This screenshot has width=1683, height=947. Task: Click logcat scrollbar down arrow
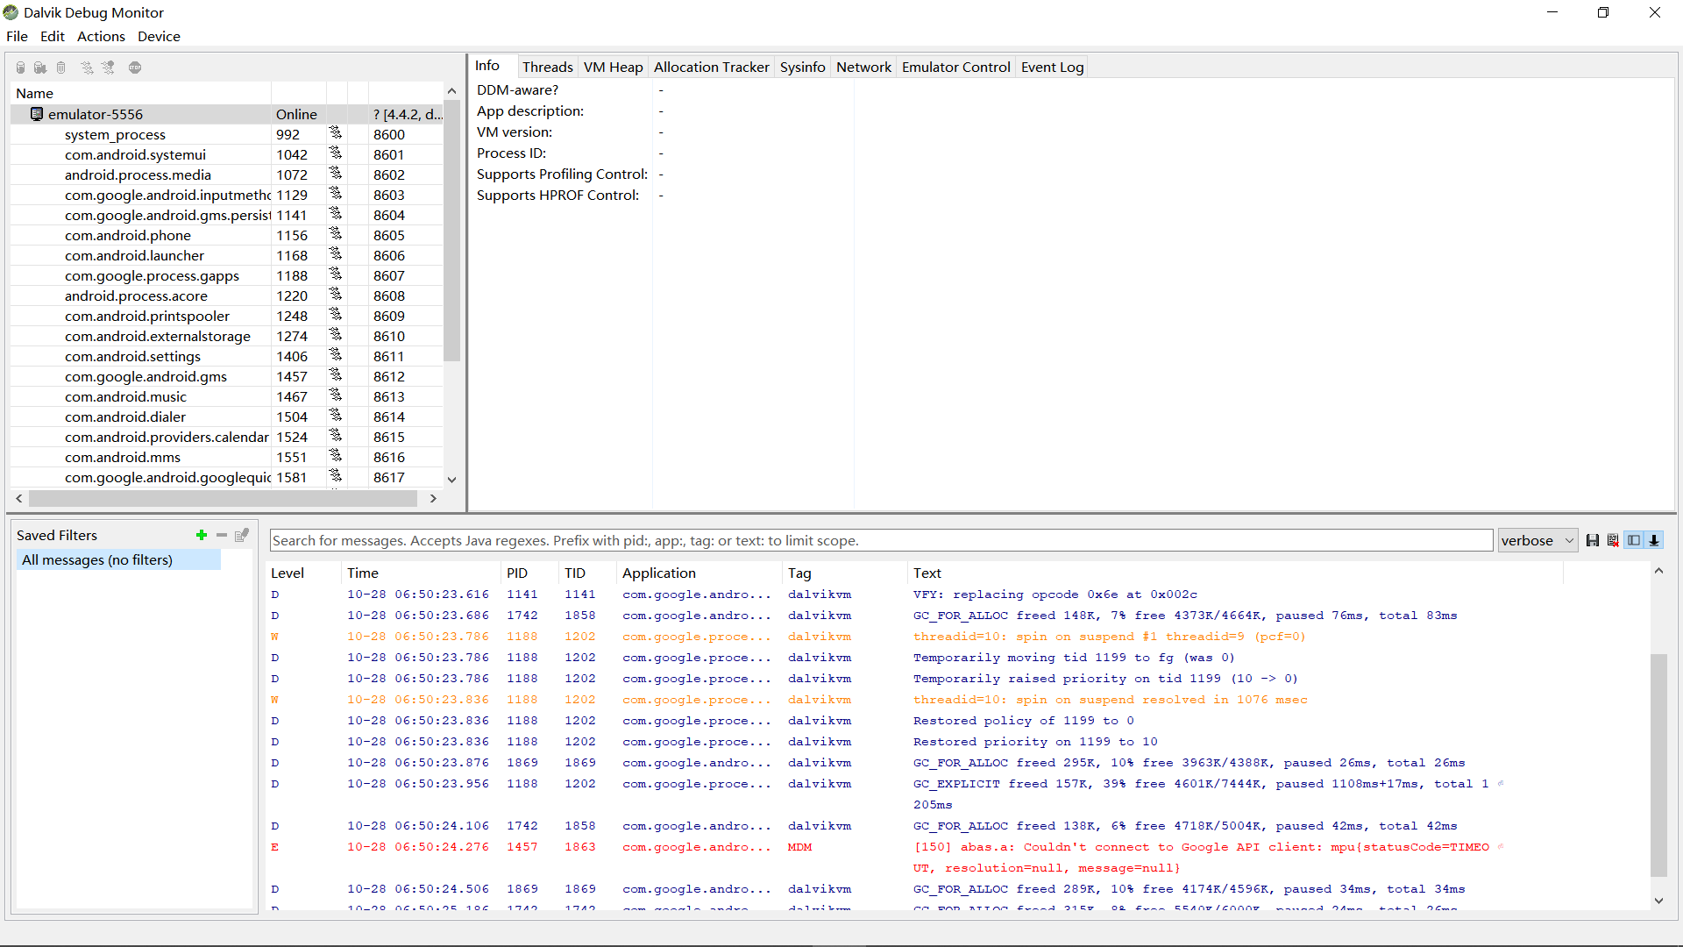pos(1658,901)
